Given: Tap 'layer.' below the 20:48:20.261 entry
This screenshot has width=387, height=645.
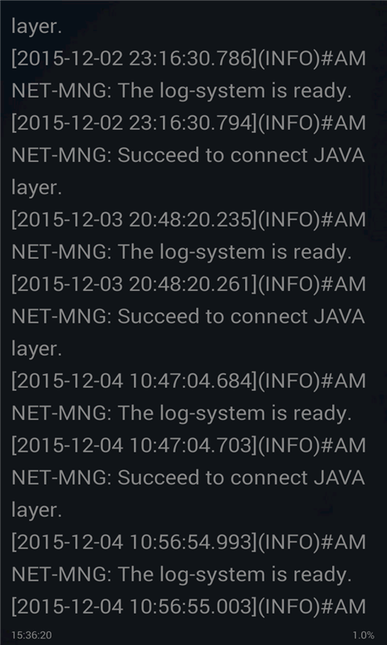Looking at the screenshot, I should pos(36,349).
